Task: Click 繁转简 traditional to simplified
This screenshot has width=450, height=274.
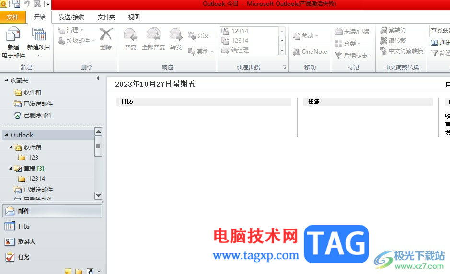Action: pos(392,30)
